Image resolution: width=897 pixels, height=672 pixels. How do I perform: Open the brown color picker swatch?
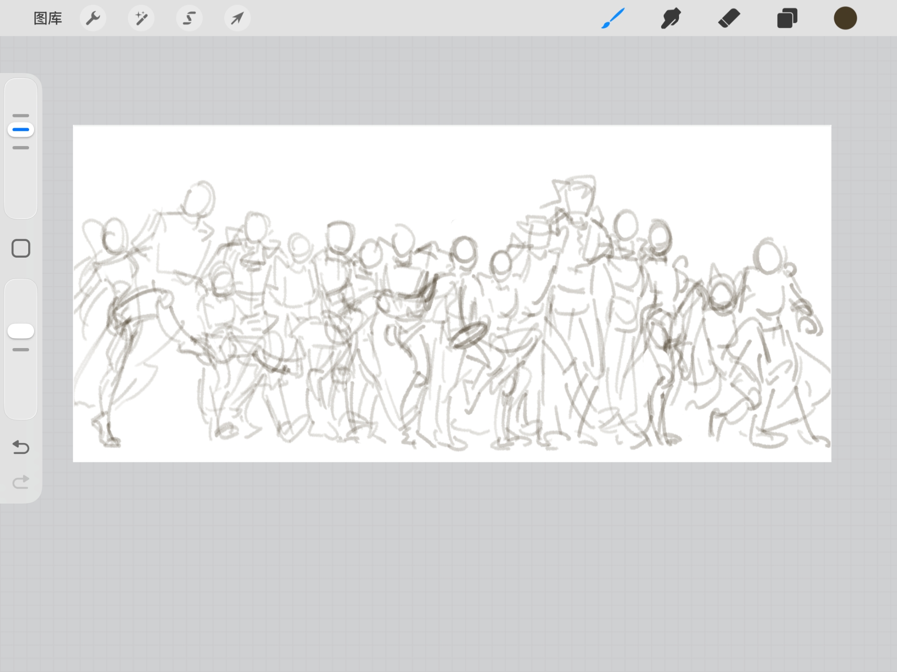(845, 18)
